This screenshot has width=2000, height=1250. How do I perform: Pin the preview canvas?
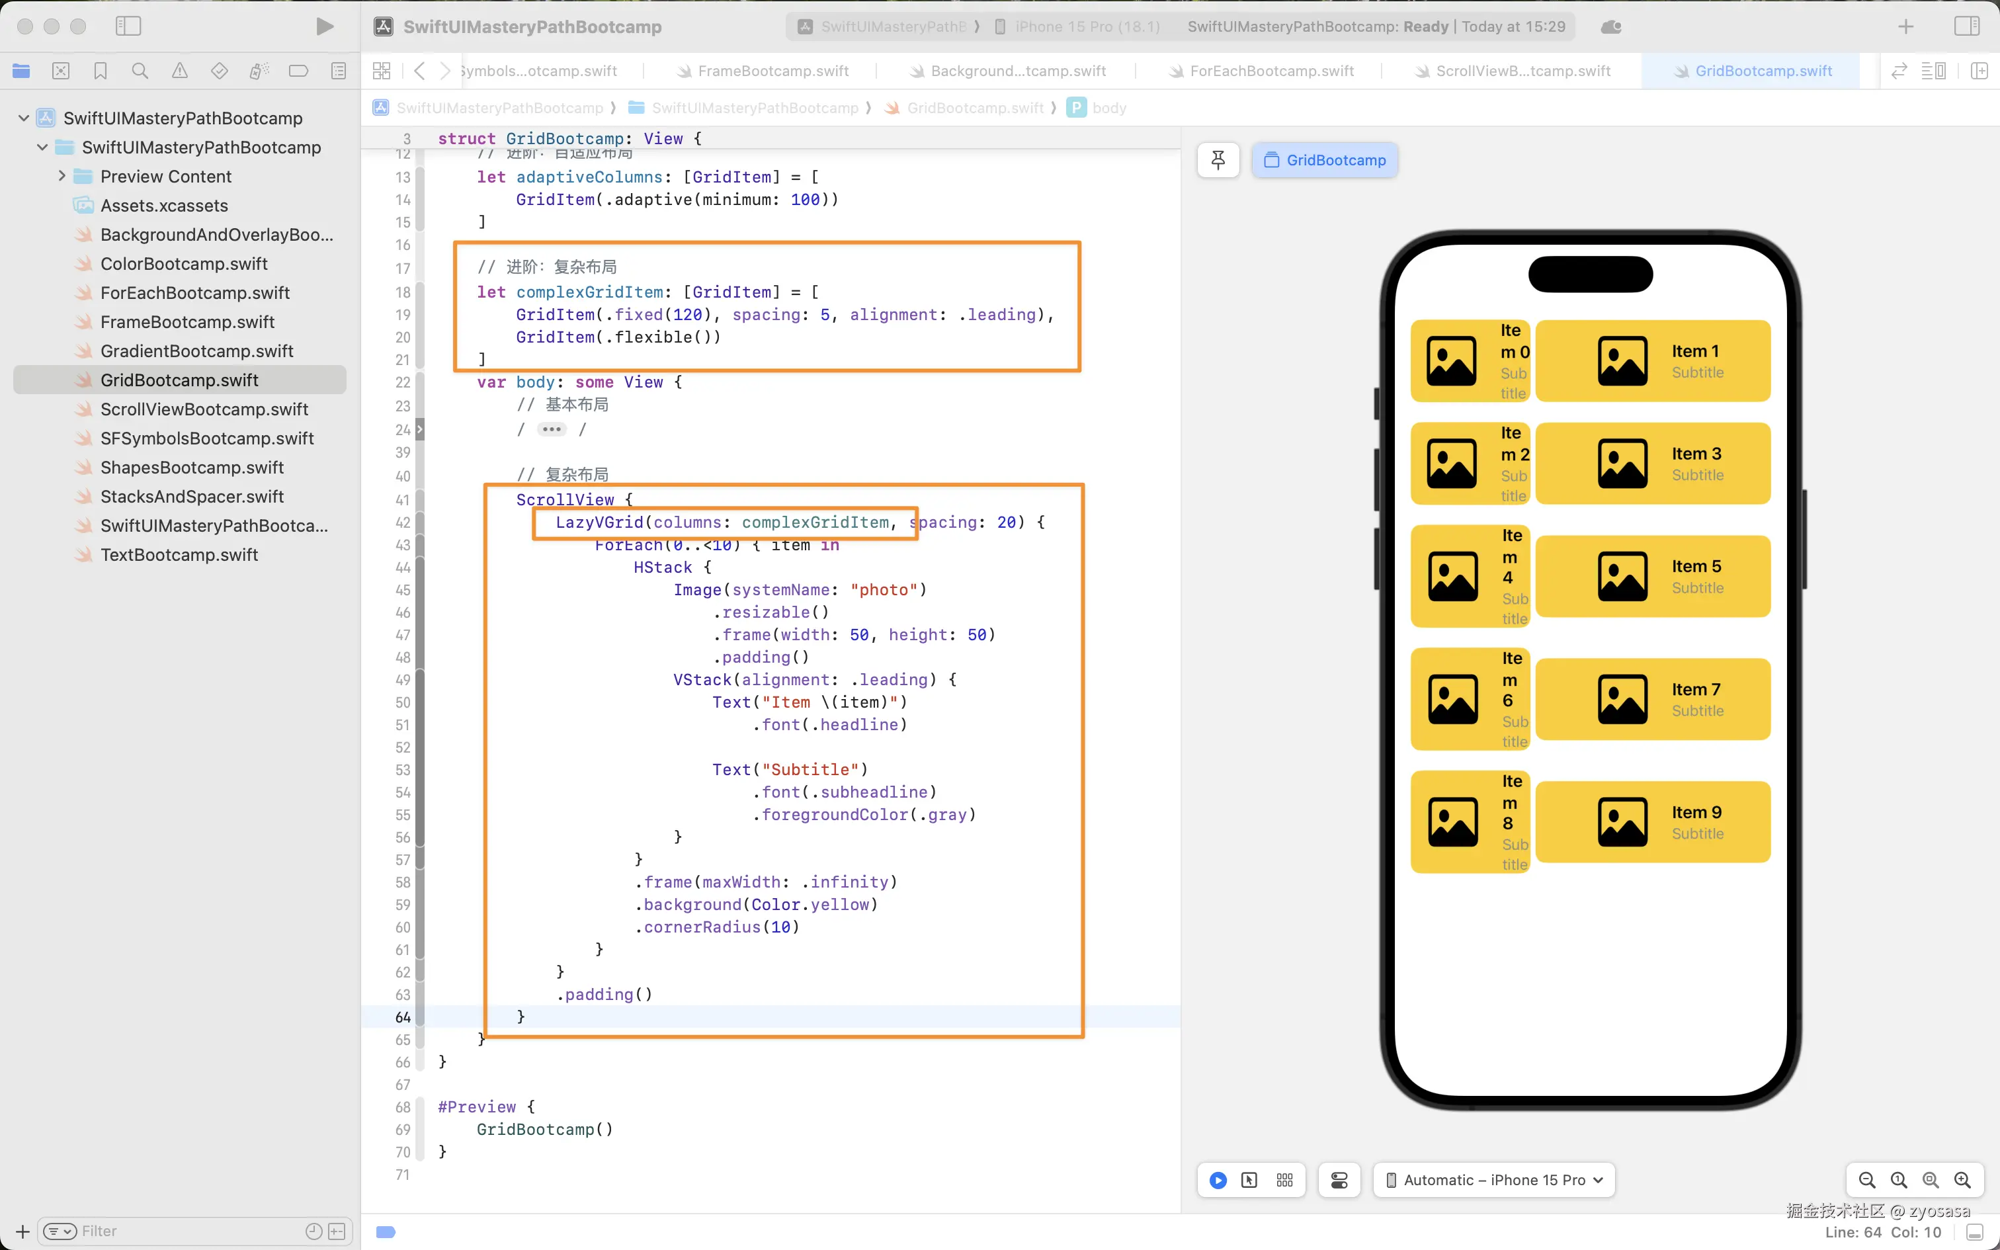(1218, 159)
